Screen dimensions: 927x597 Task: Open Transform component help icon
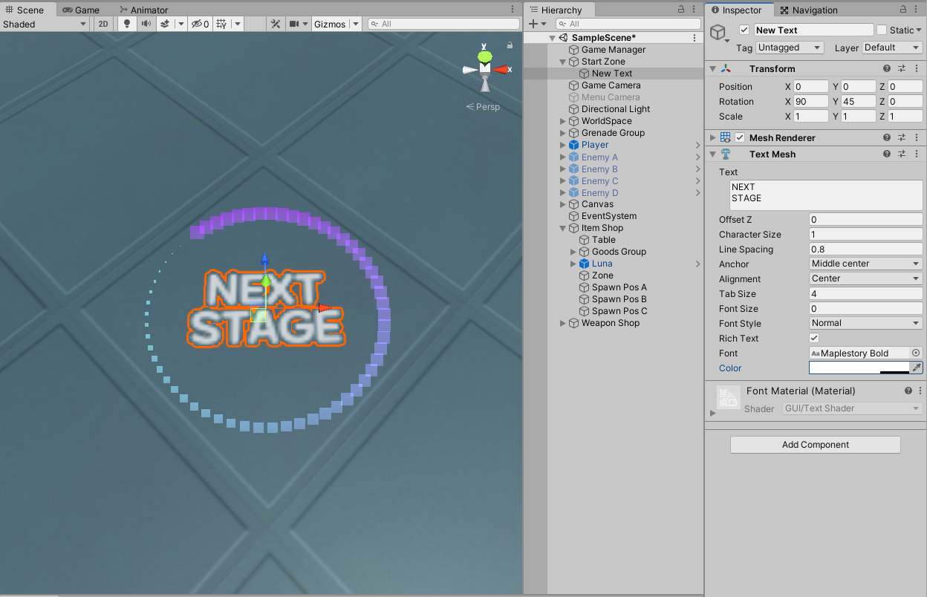click(887, 68)
